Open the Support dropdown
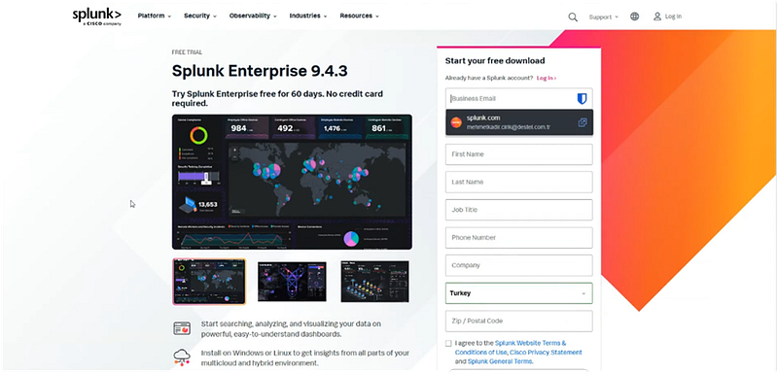This screenshot has width=778, height=373. [603, 17]
